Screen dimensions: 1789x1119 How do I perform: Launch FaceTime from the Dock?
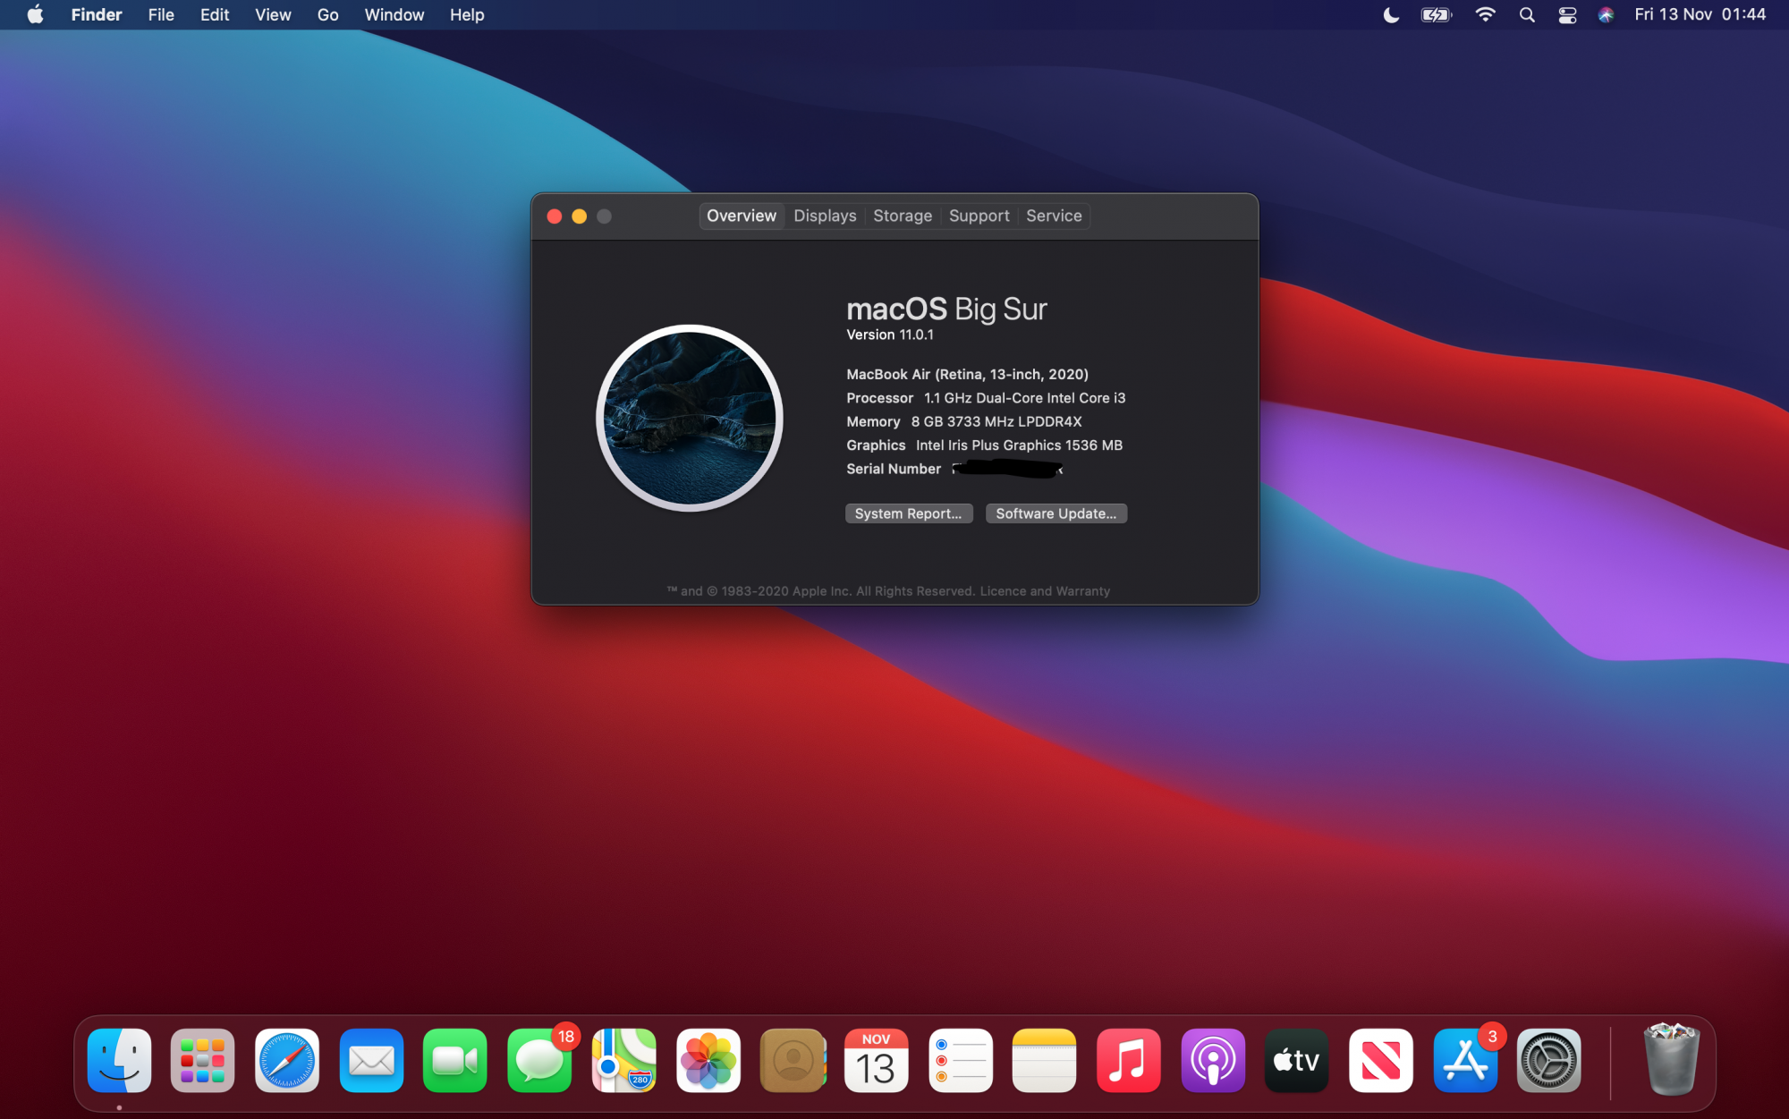(x=455, y=1061)
